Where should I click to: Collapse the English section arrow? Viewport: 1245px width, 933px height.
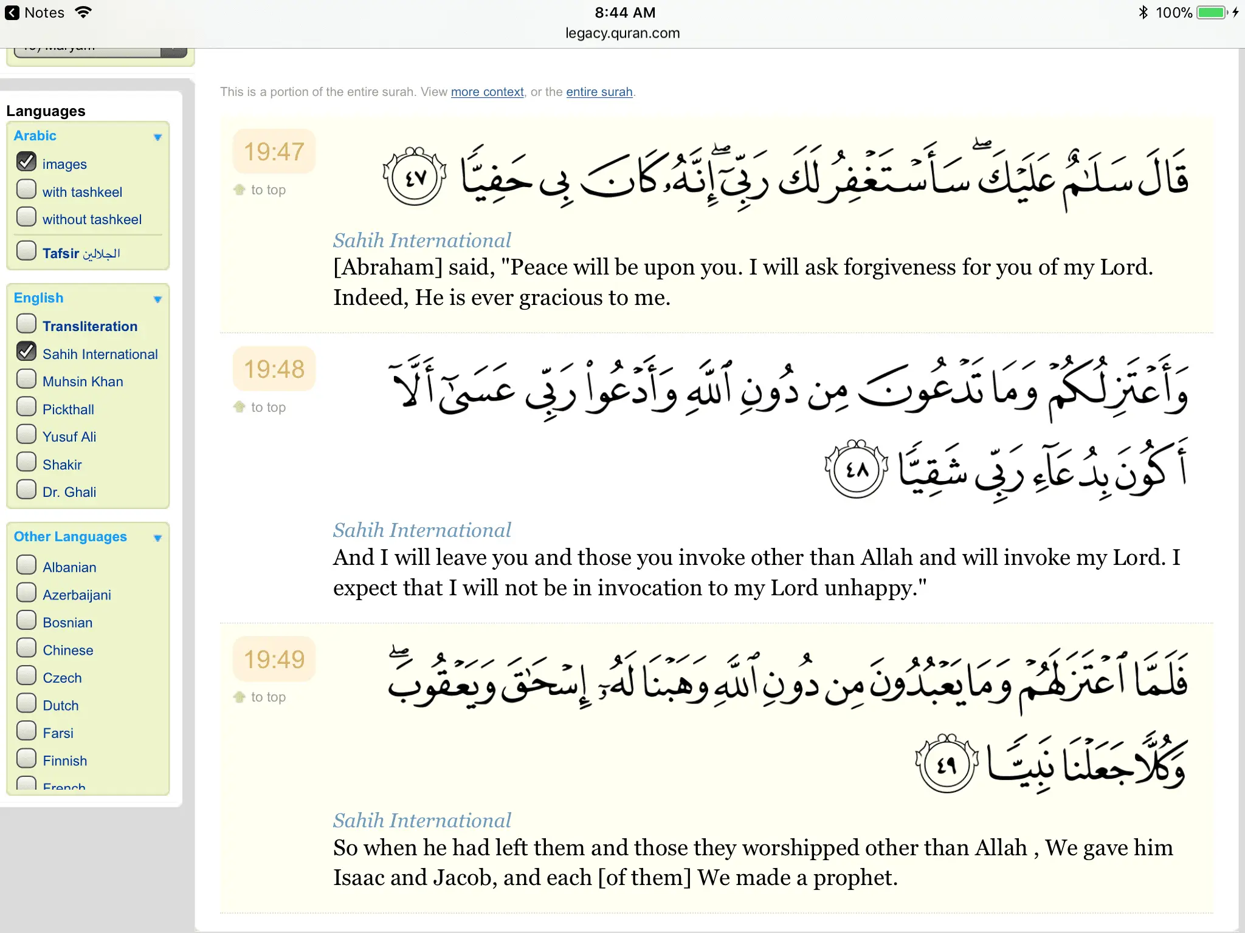point(157,299)
